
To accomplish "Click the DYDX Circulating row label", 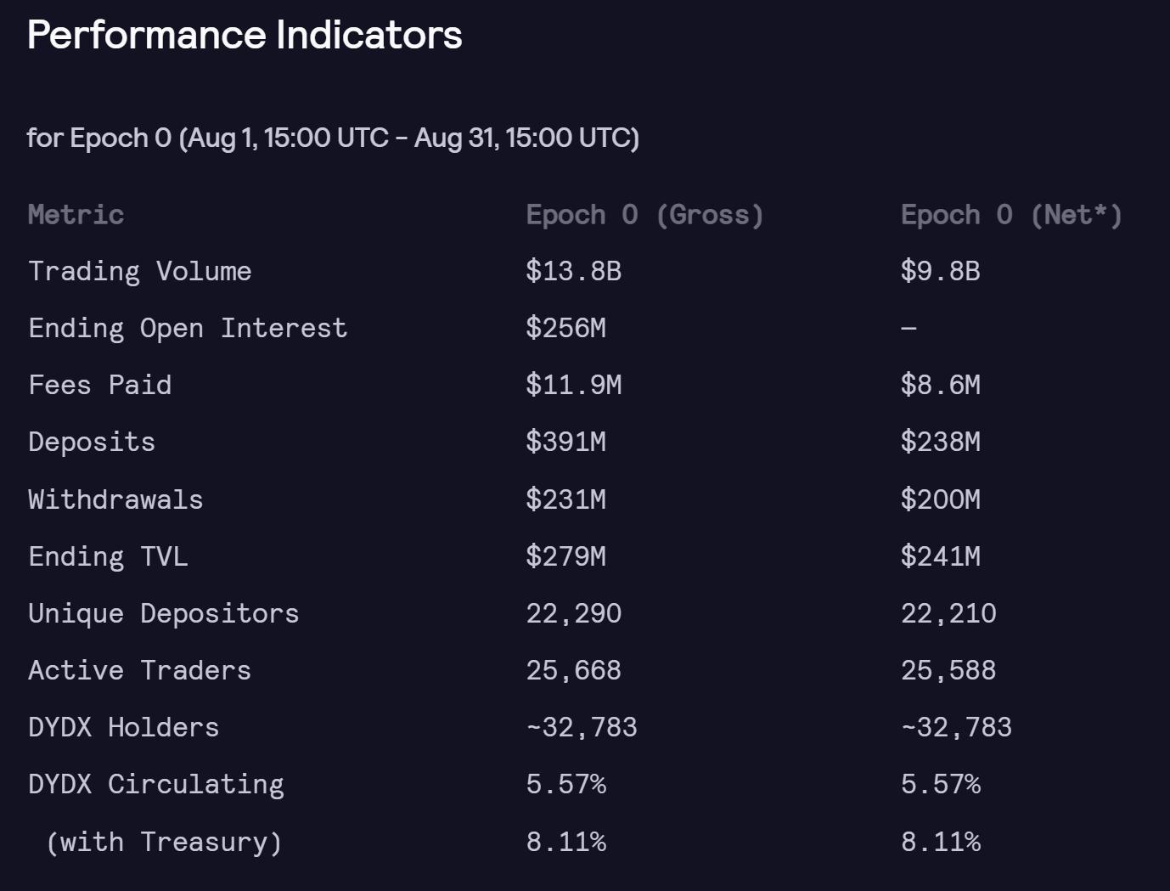I will (x=156, y=784).
